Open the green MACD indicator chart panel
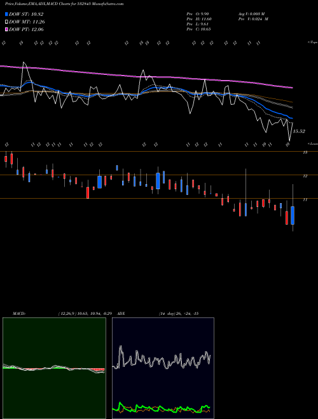The image size is (318, 419). click(x=54, y=368)
